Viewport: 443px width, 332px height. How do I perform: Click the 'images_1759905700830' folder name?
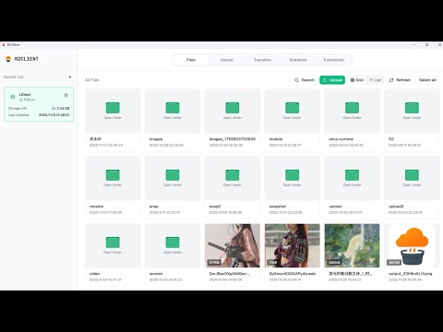(x=233, y=139)
